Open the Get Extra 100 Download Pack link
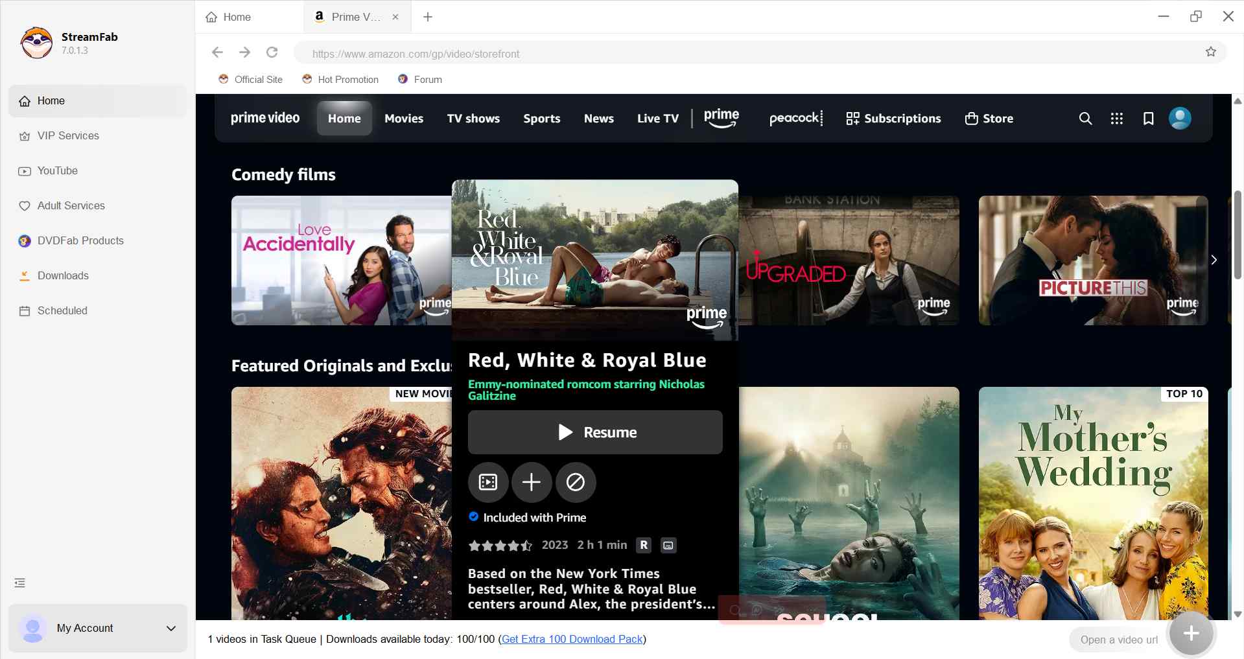1244x659 pixels. click(571, 639)
